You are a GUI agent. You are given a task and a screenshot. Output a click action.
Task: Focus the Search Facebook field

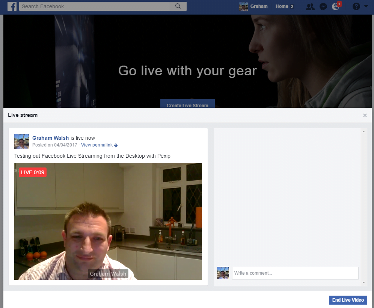click(103, 6)
